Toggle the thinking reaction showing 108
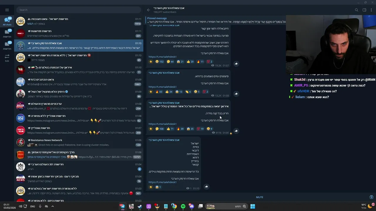The width and height of the screenshot is (376, 211). 160,129
